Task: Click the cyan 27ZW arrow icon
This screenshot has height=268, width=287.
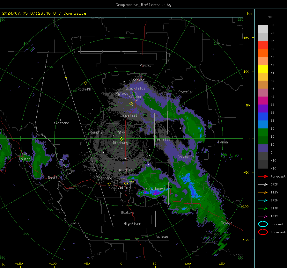Action: [263, 200]
